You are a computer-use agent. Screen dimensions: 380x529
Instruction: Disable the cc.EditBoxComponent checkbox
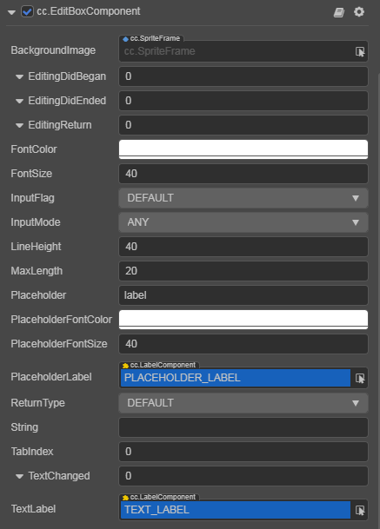click(27, 12)
